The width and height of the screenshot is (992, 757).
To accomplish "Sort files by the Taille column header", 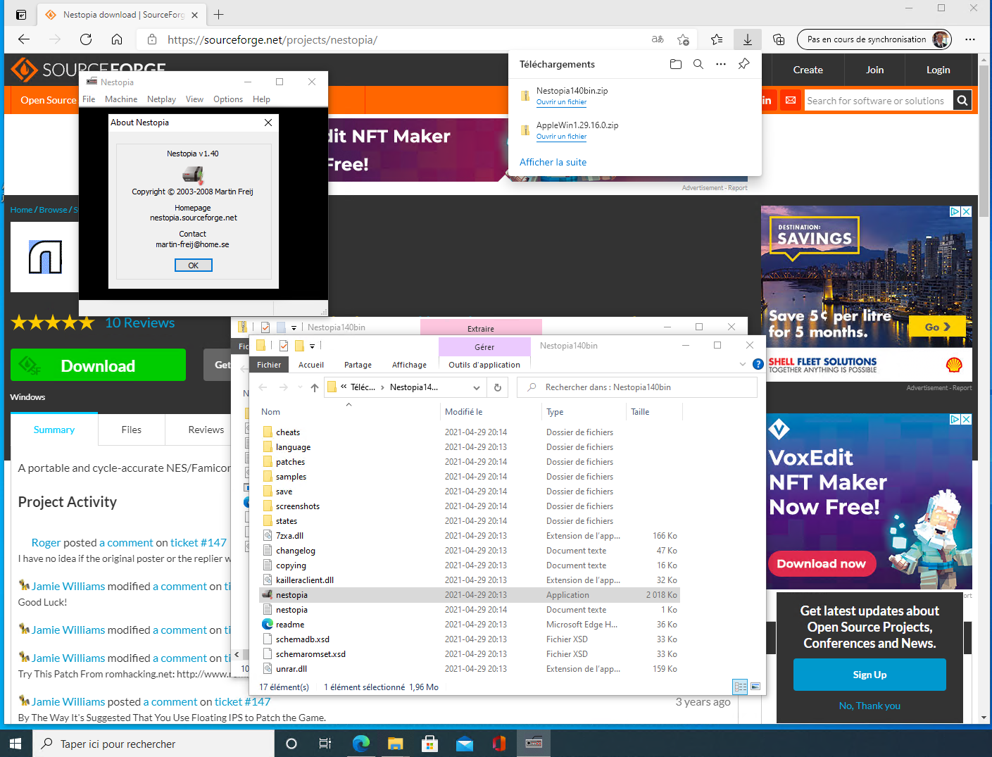I will (640, 412).
